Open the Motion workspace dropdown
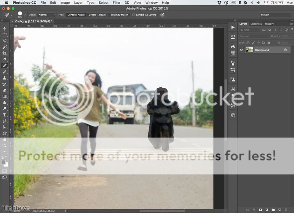 [274, 15]
